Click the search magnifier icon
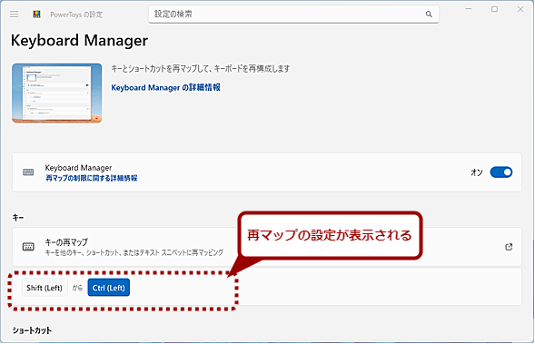Viewport: 535px width, 344px height. [x=429, y=14]
